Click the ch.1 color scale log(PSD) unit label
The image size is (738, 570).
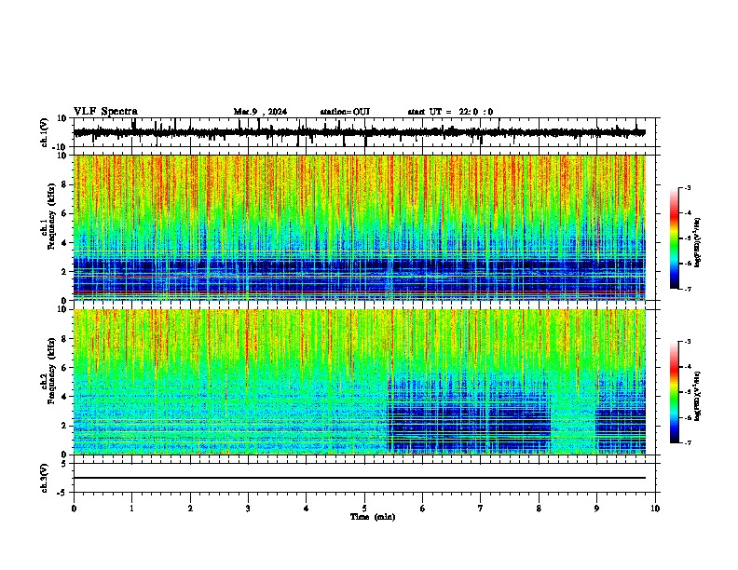[698, 243]
